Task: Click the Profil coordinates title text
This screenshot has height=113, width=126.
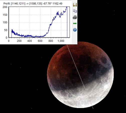Action: pos(33,4)
